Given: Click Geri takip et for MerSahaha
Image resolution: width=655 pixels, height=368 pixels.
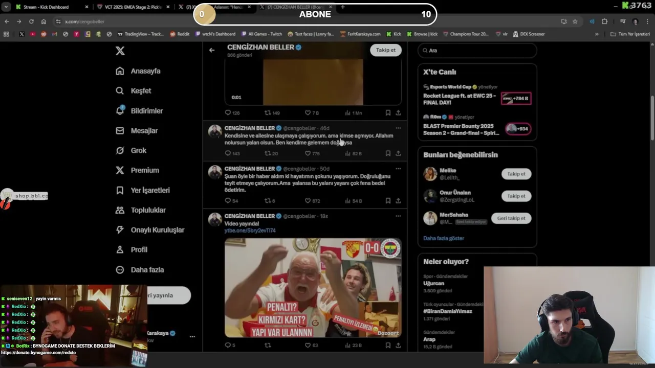Looking at the screenshot, I should coord(511,218).
